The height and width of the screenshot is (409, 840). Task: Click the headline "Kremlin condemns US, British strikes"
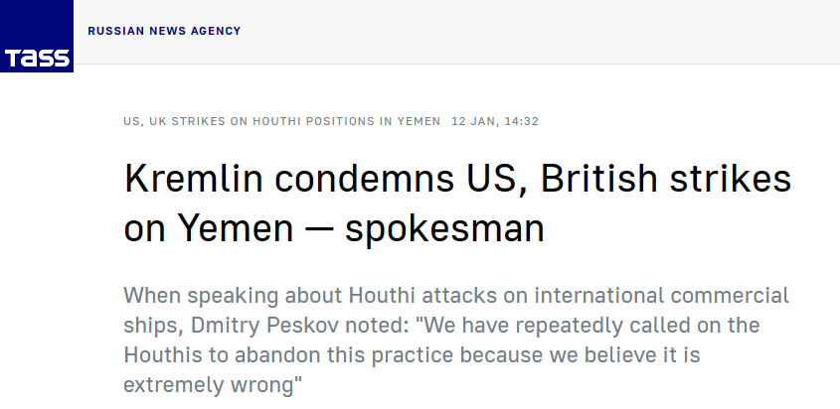point(457,179)
